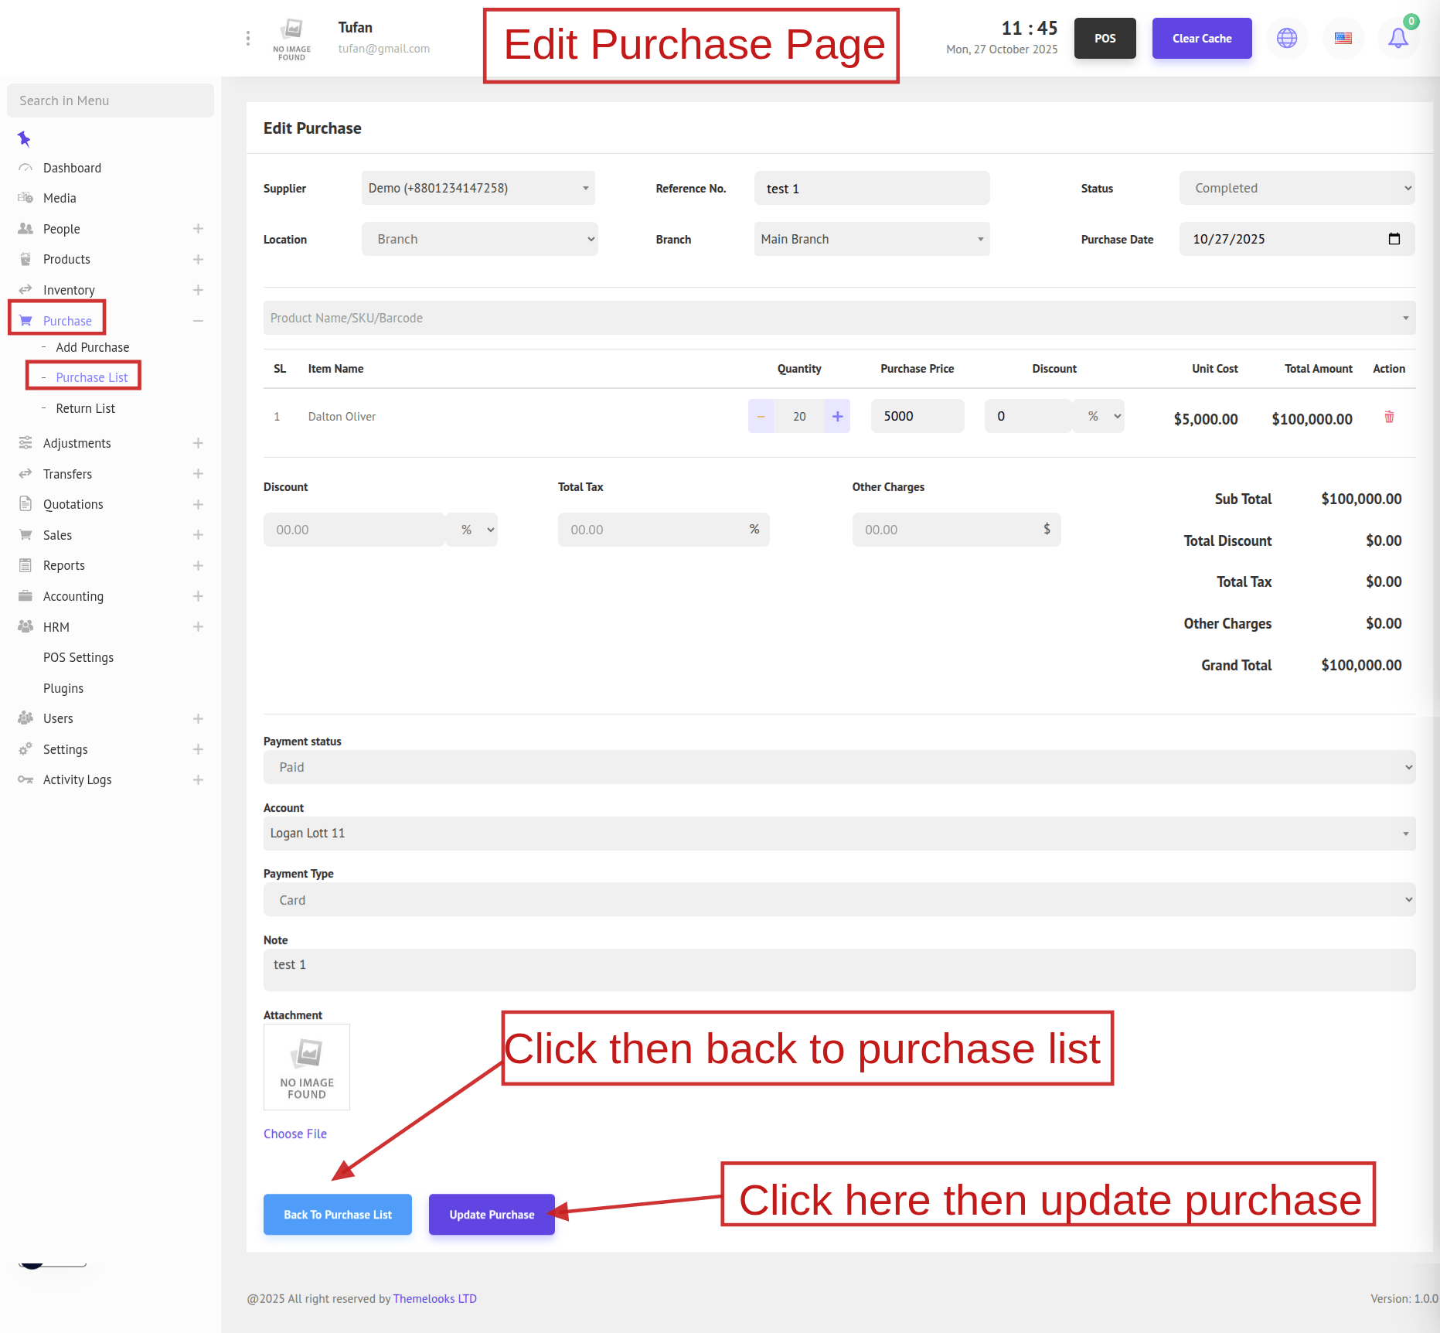The height and width of the screenshot is (1333, 1440).
Task: Expand the Payment Type dropdown
Action: (839, 900)
